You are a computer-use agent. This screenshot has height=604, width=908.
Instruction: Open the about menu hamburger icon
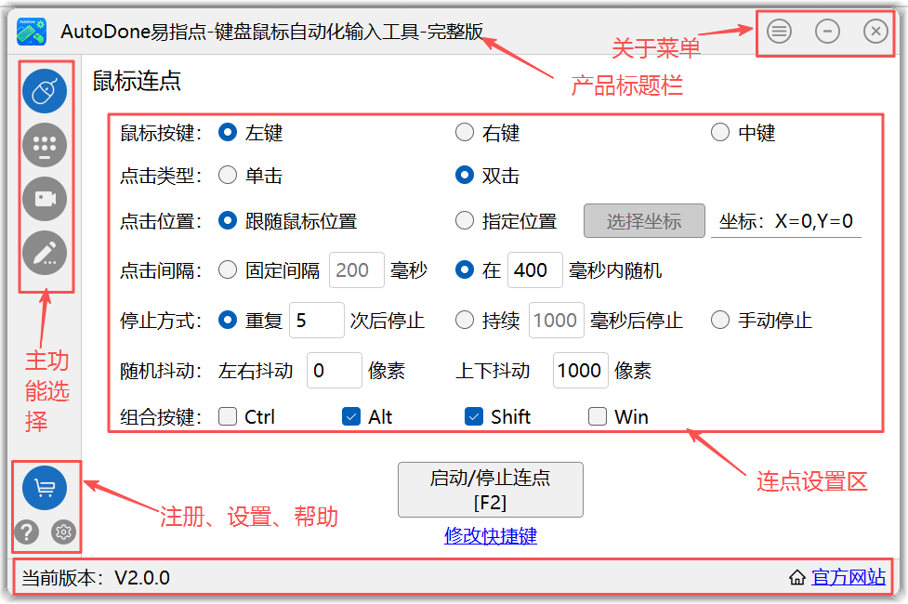click(x=779, y=31)
